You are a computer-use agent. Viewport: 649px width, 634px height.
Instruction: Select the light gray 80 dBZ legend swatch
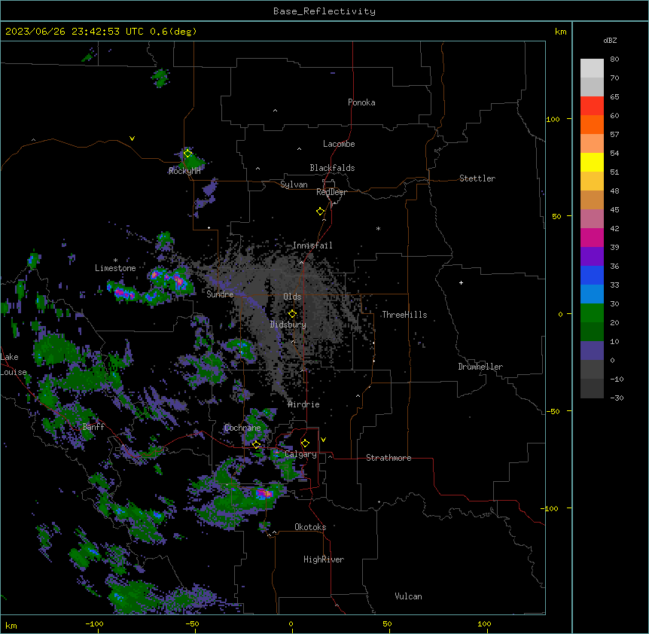click(x=592, y=68)
